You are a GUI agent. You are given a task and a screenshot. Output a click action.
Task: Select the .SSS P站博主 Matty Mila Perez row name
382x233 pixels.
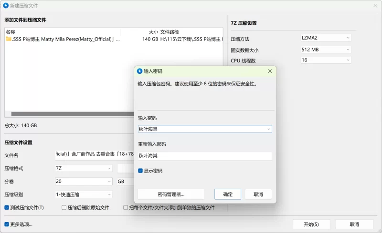click(x=66, y=39)
